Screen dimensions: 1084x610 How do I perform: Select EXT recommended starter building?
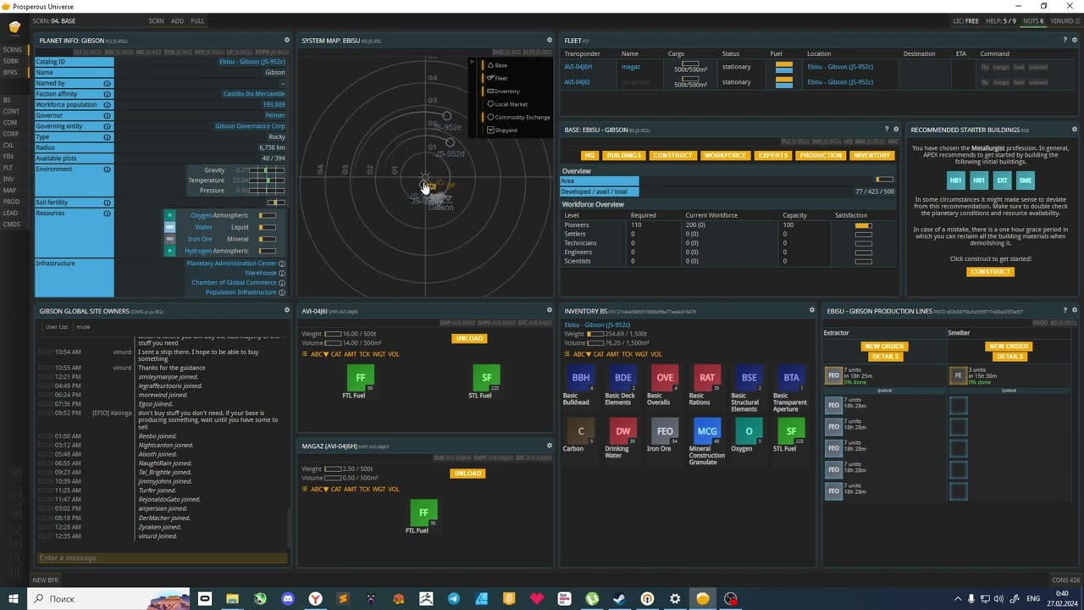[1002, 180]
